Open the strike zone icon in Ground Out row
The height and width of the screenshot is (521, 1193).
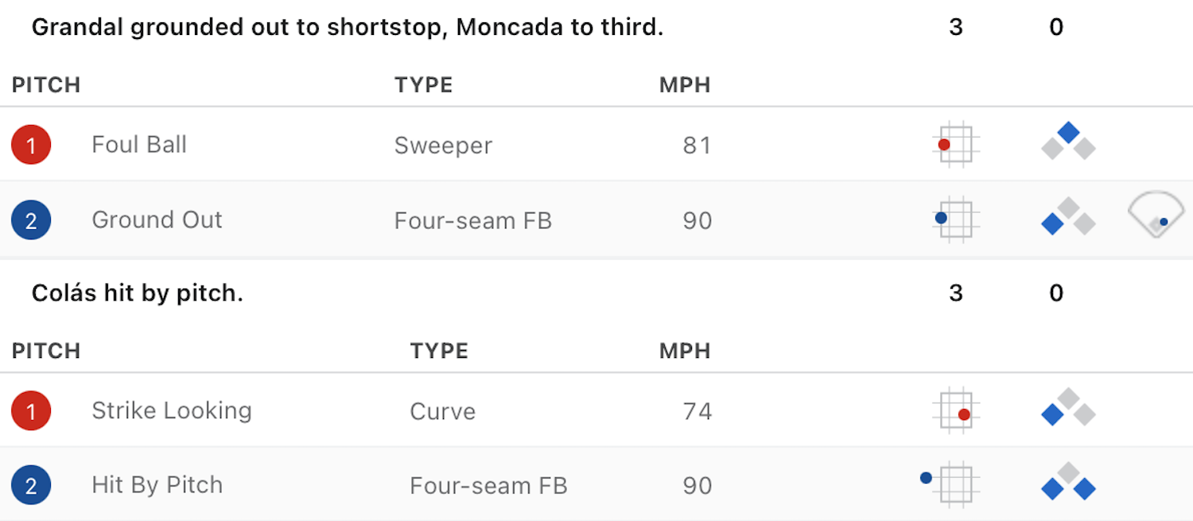tap(955, 219)
